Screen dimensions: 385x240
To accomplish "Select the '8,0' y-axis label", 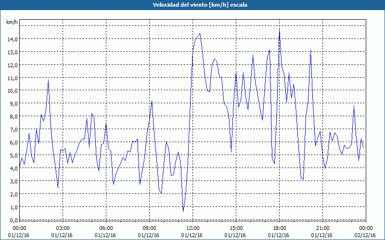I will click(13, 116).
